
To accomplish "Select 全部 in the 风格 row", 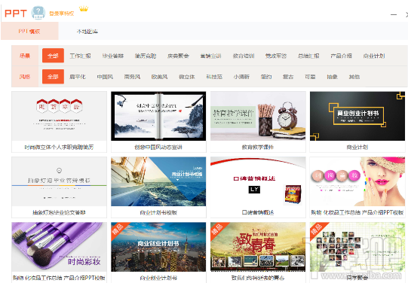I will coord(53,77).
